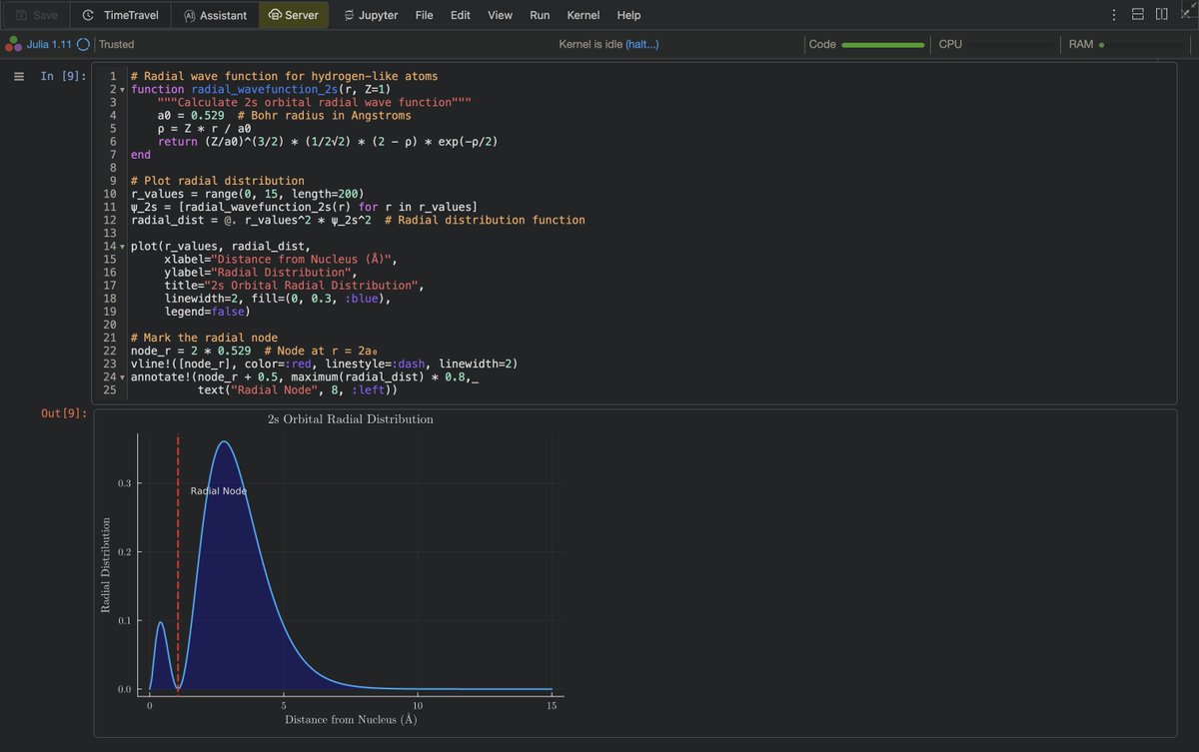Click the Trusted notebook indicator

point(116,44)
